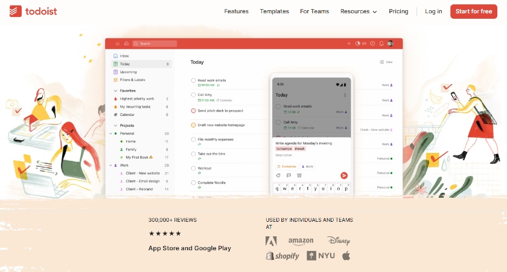
Task: Click the home icon in the app bar
Action: tap(126, 44)
